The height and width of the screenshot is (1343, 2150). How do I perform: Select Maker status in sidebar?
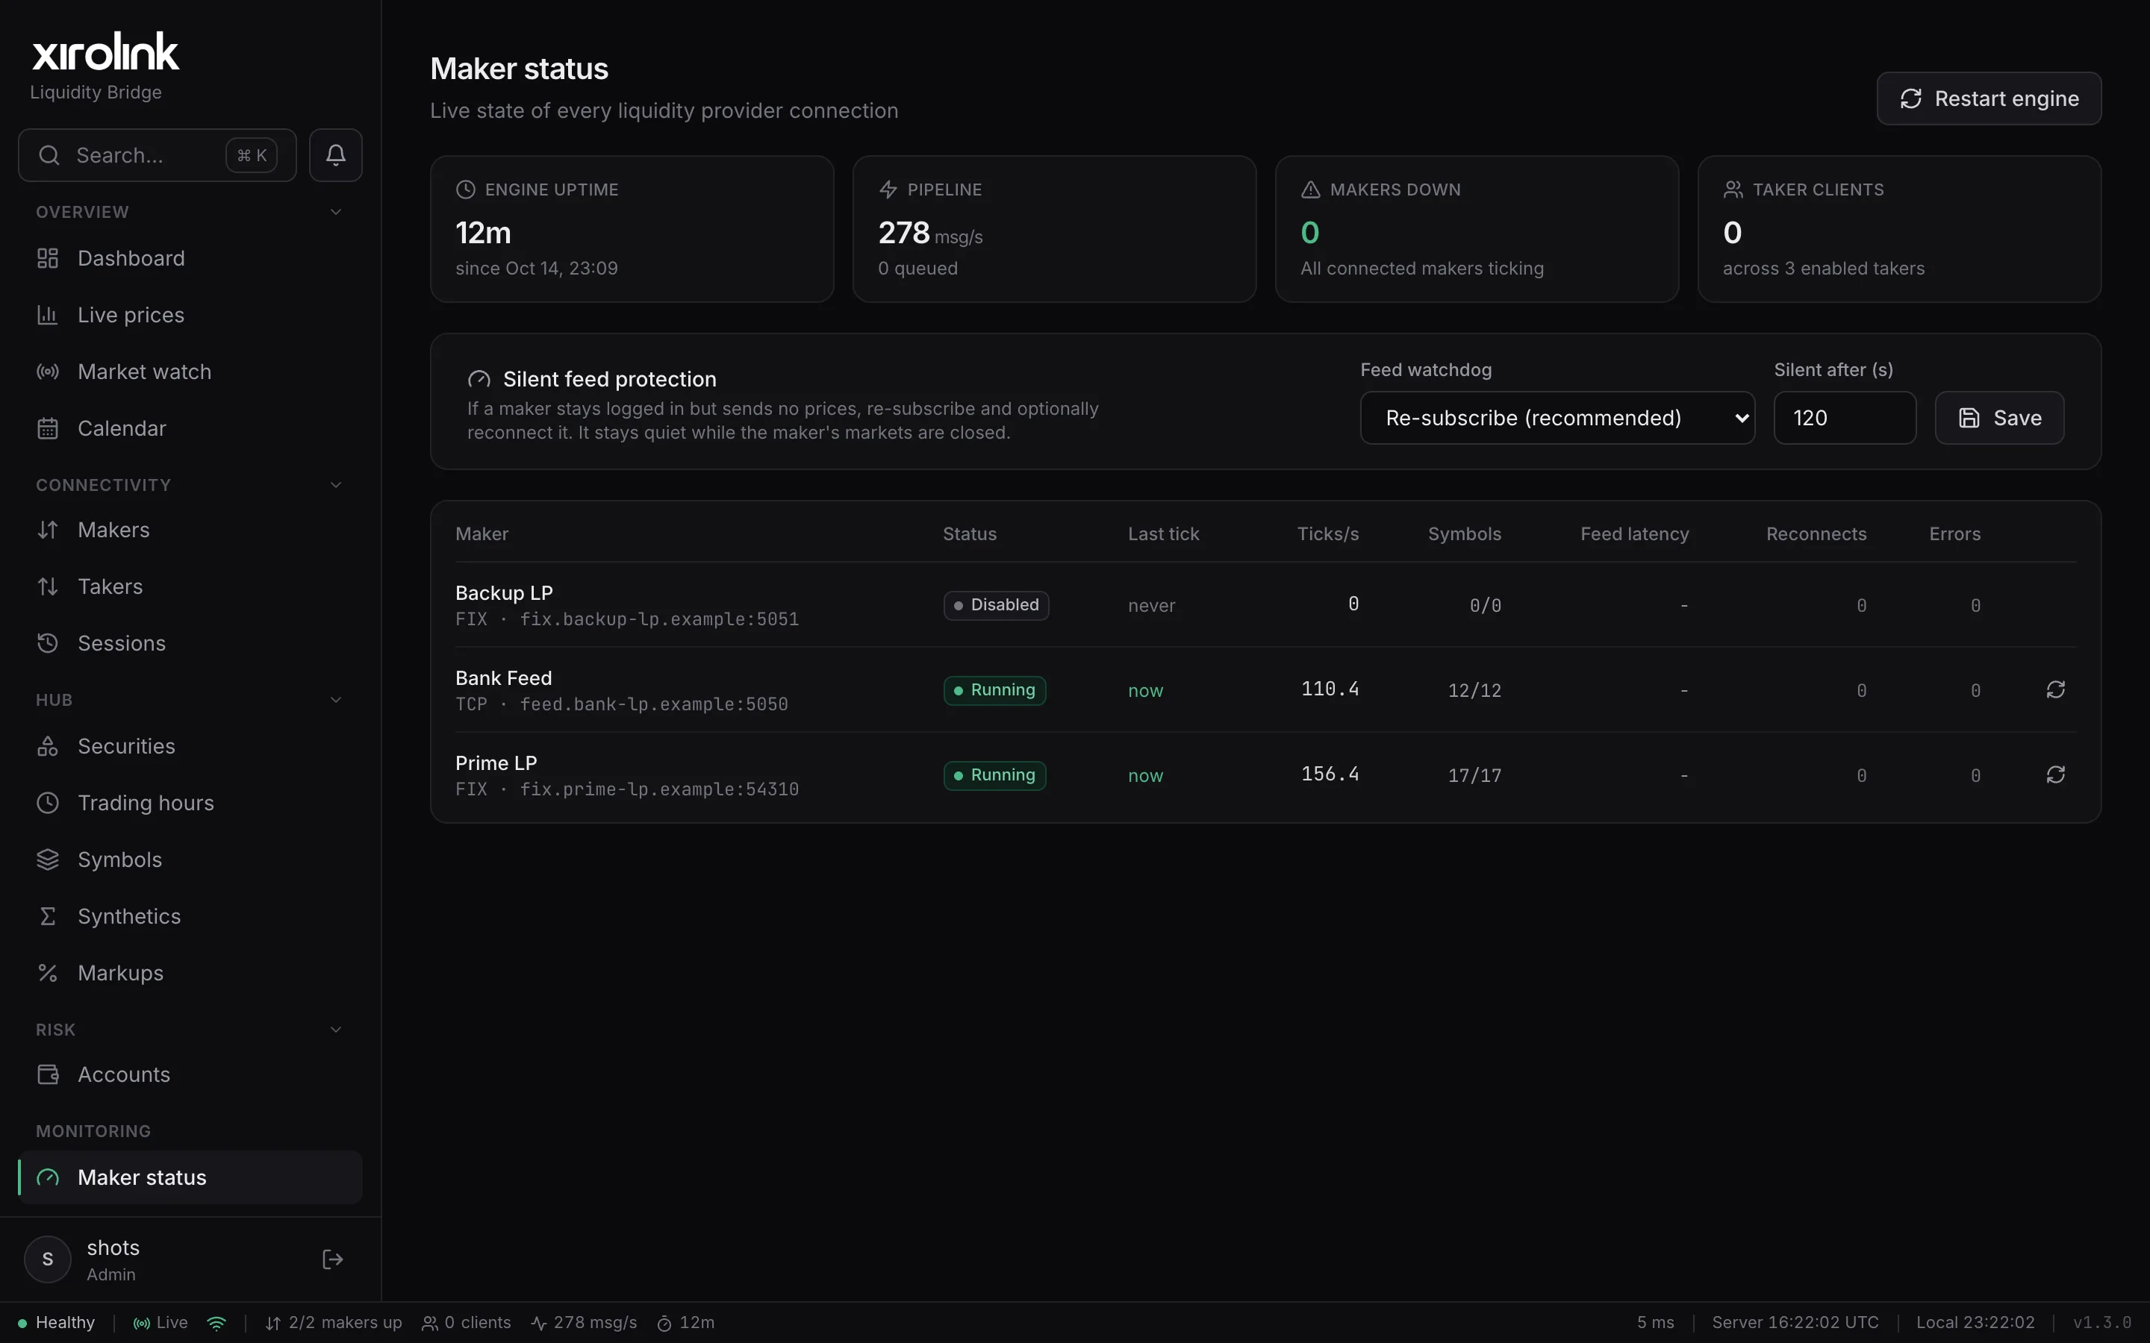tap(190, 1178)
